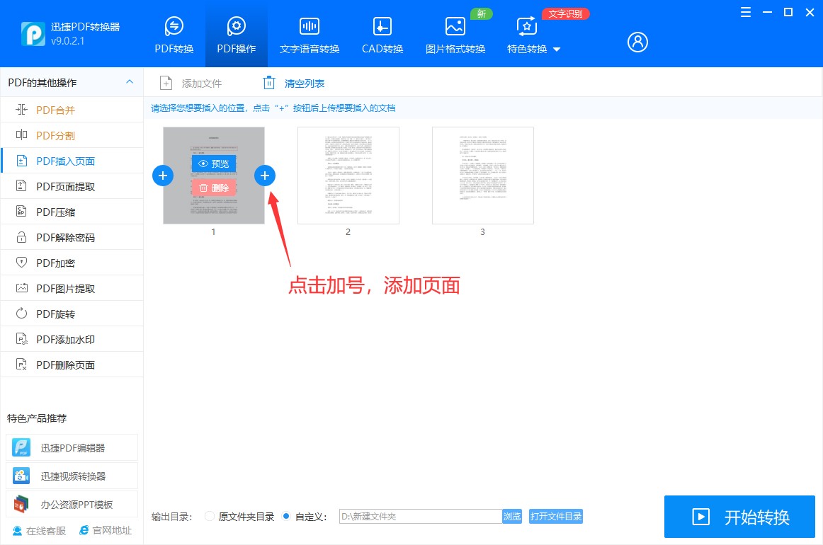Select PDF压缩 from the sidebar
This screenshot has width=823, height=545.
[57, 212]
